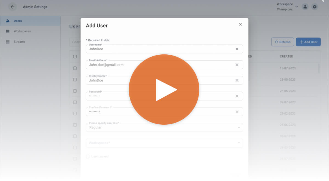Expand the Workspaces dropdown in the form
The width and height of the screenshot is (329, 181).
point(164,143)
